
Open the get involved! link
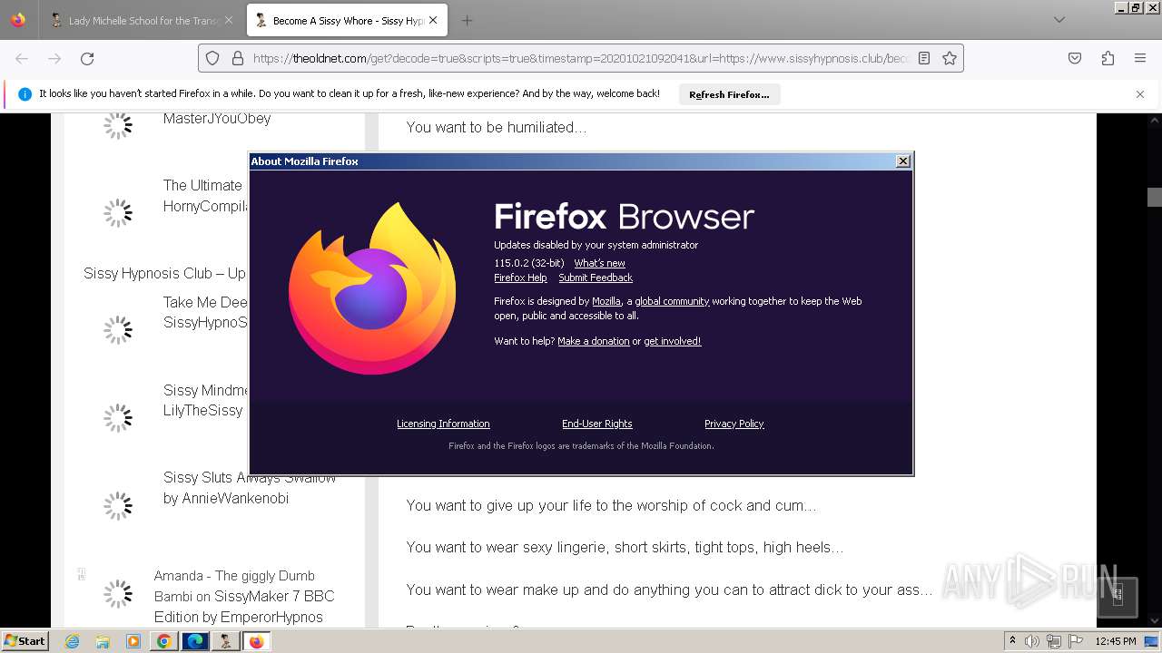(x=672, y=341)
